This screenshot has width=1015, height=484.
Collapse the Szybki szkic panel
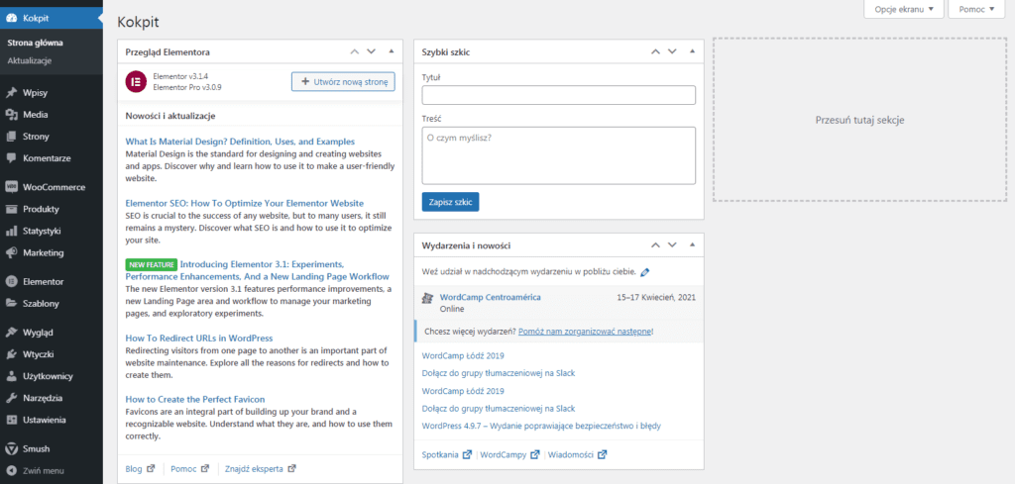(x=692, y=51)
